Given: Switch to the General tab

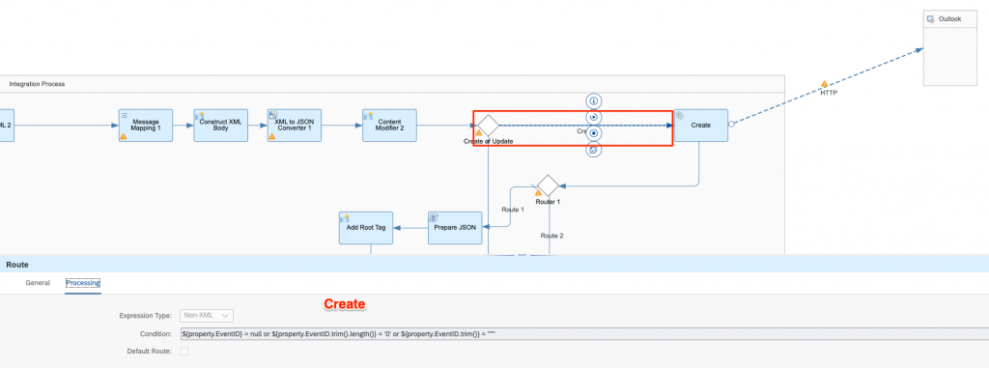Looking at the screenshot, I should coord(38,283).
